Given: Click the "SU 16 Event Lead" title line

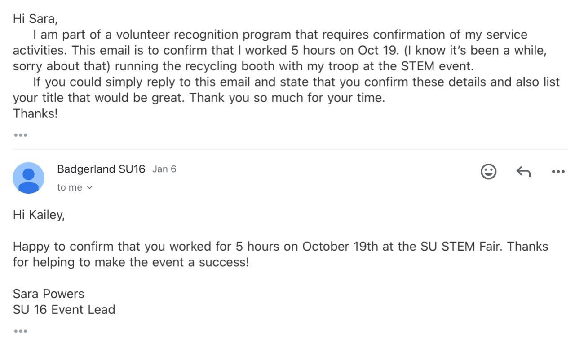Looking at the screenshot, I should (64, 309).
